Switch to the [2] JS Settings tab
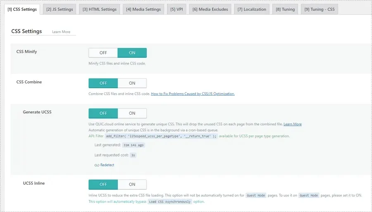 point(60,9)
